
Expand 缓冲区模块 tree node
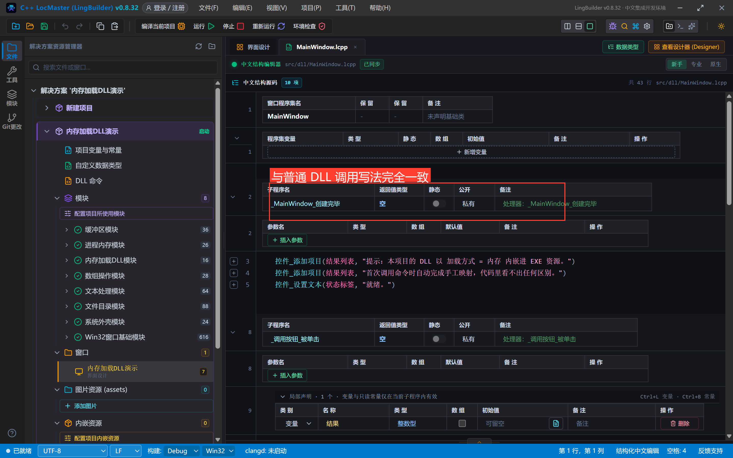tap(66, 230)
